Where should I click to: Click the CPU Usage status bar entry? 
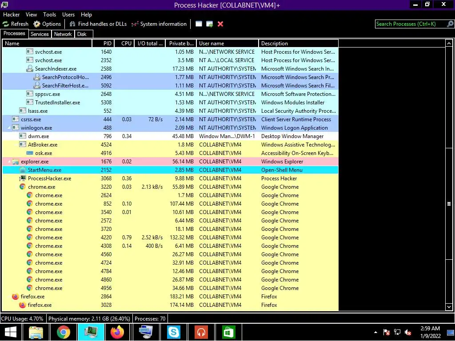(x=22, y=319)
